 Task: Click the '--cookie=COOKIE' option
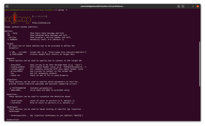point(17,67)
